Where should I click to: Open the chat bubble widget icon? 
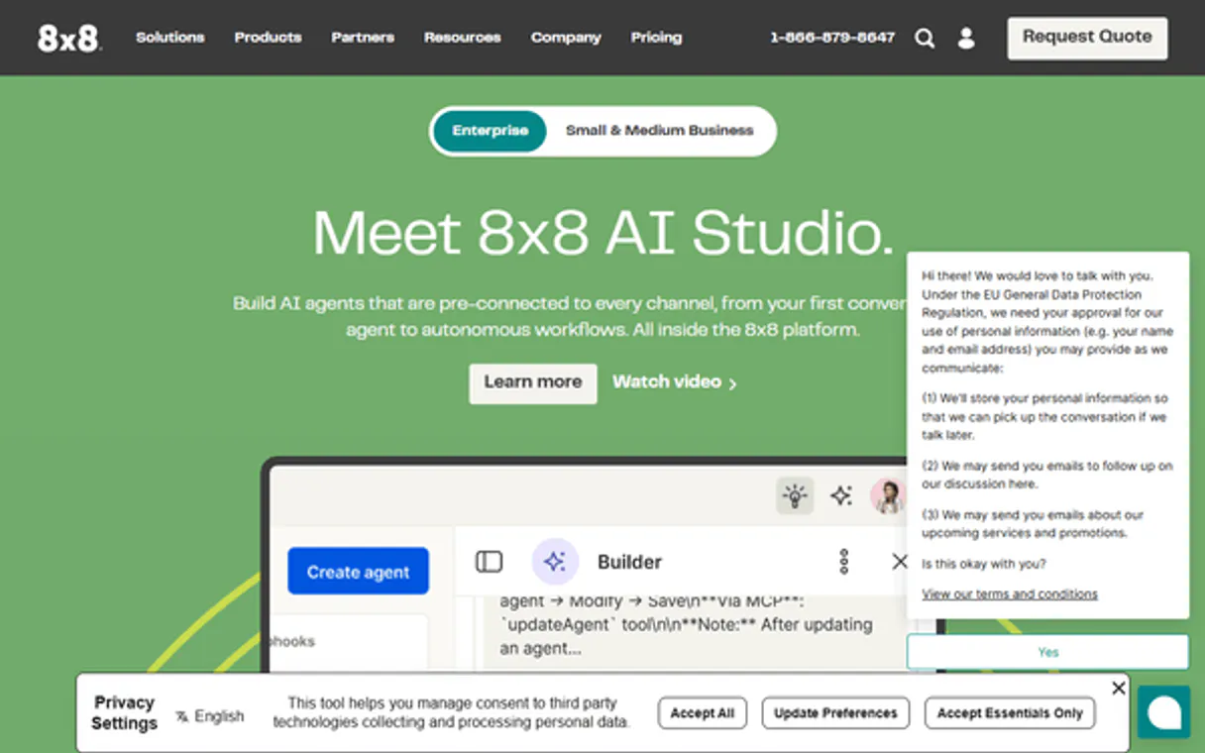[1163, 711]
